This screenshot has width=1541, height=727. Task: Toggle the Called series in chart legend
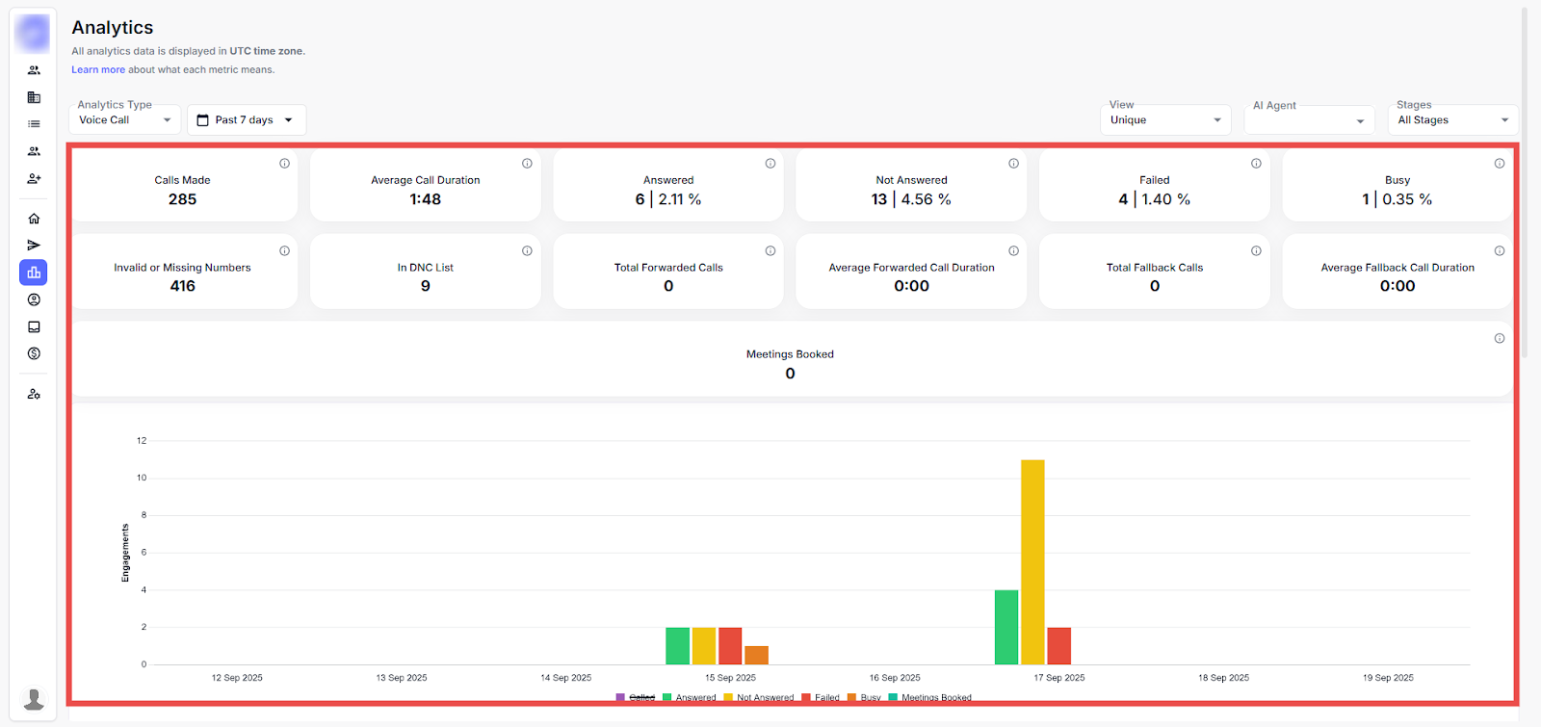641,697
